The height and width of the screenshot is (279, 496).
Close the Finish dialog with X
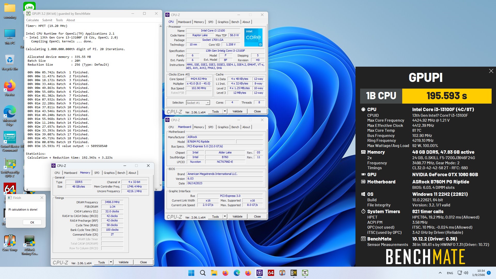click(42, 198)
